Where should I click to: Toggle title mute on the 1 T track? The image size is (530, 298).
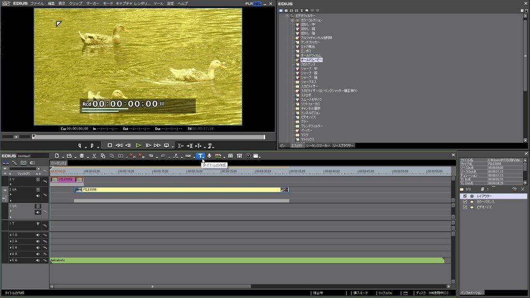[38, 224]
